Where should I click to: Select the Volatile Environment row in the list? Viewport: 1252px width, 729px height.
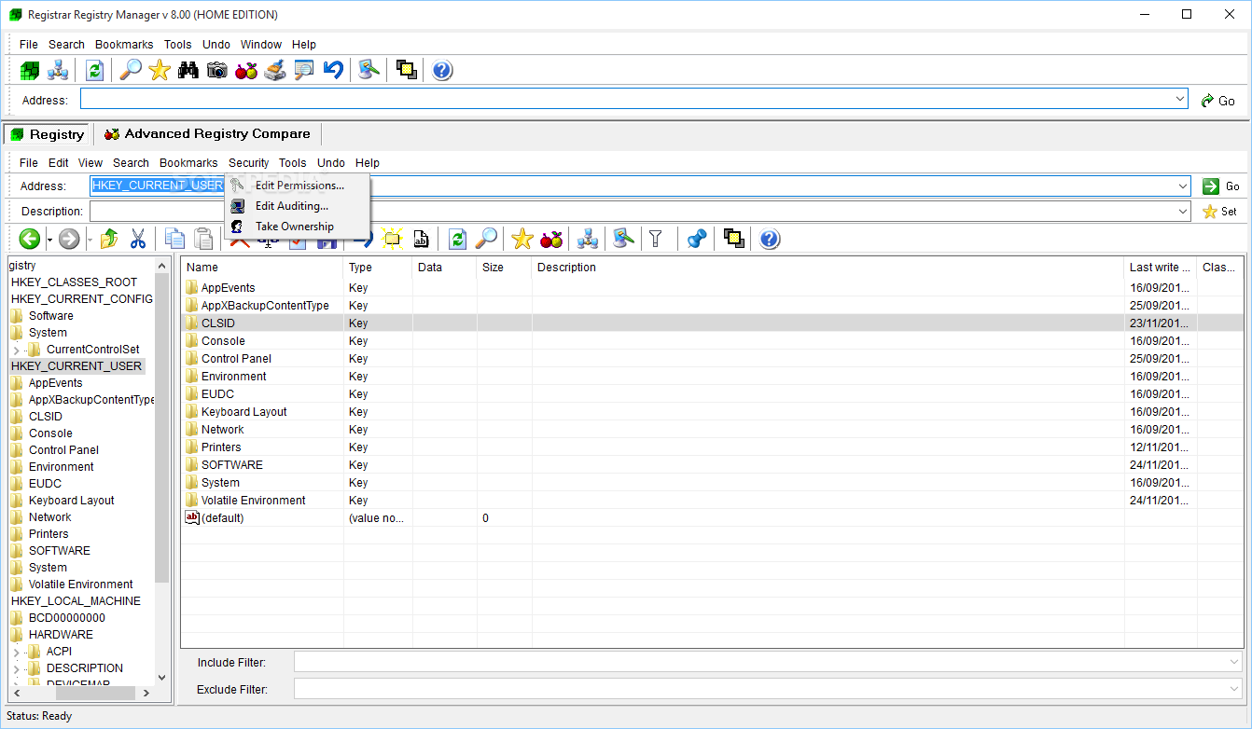[712, 501]
